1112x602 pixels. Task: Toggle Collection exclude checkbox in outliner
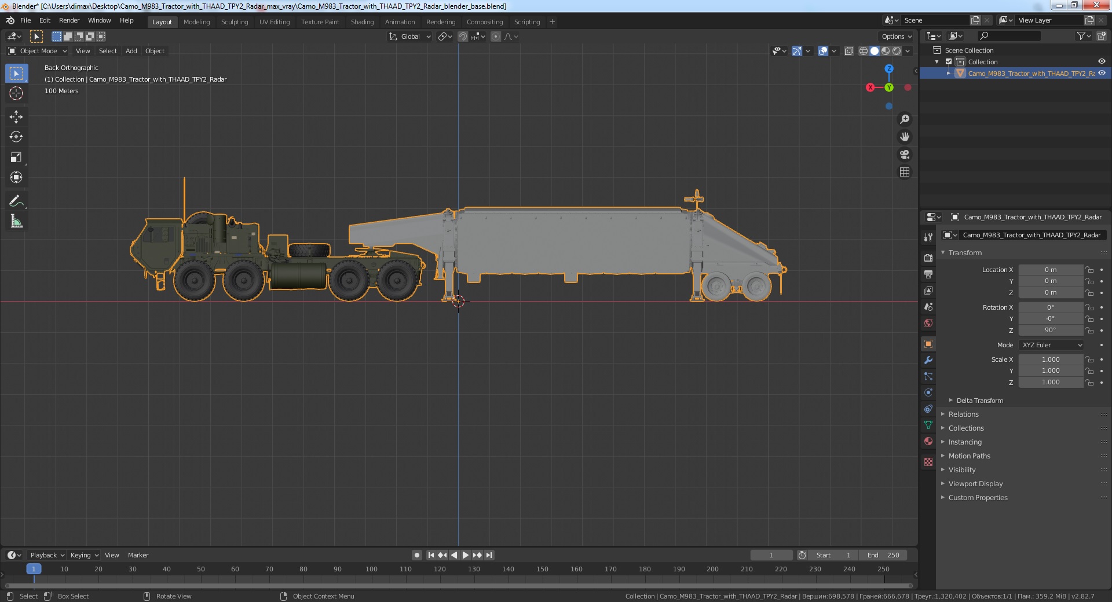(949, 62)
